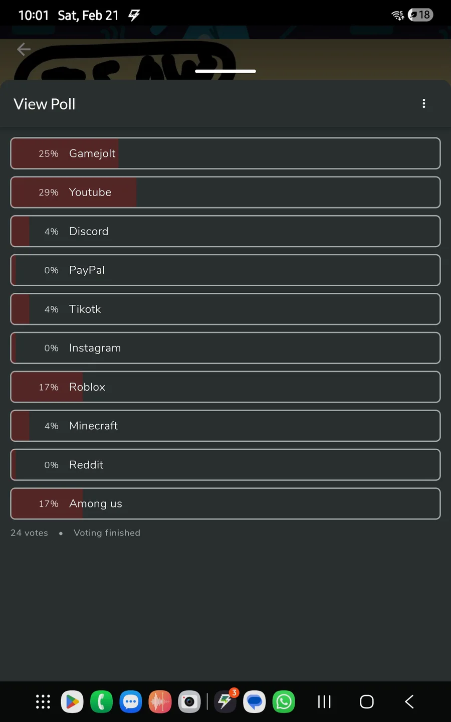Choose the Roblox poll option
The height and width of the screenshot is (722, 451).
tap(225, 387)
